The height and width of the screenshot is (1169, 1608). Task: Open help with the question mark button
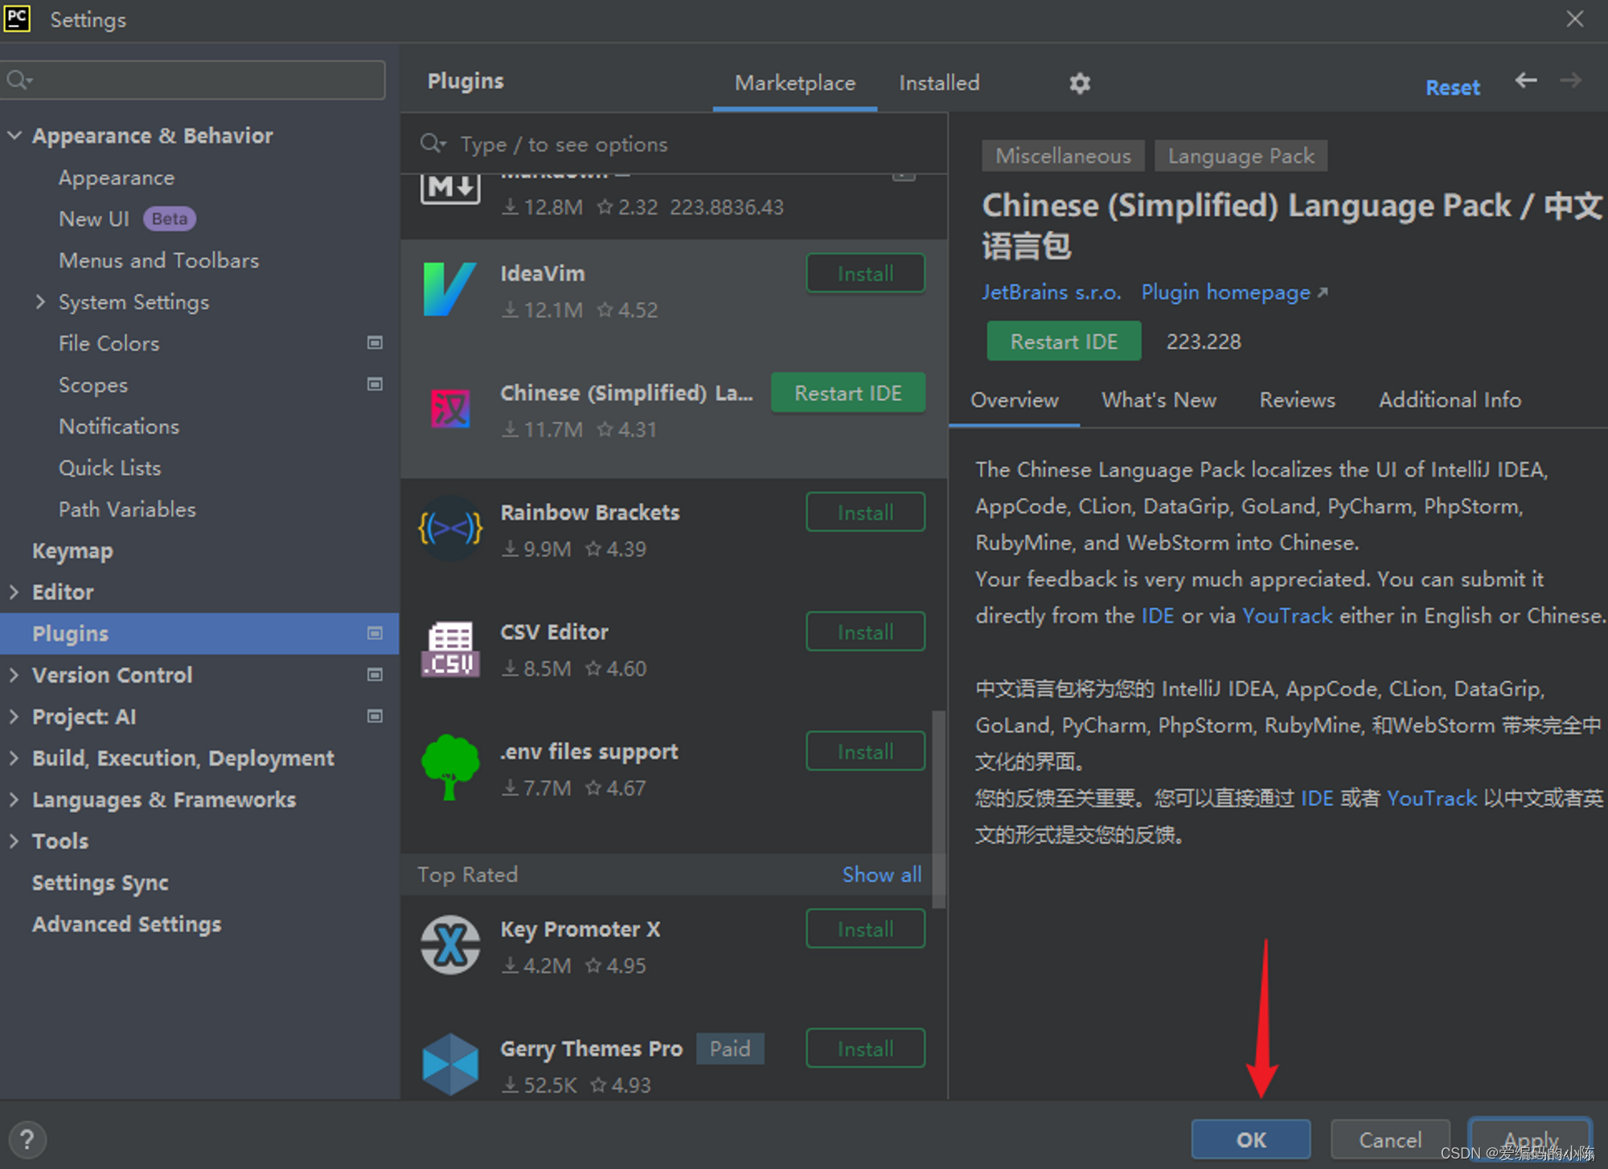(27, 1139)
